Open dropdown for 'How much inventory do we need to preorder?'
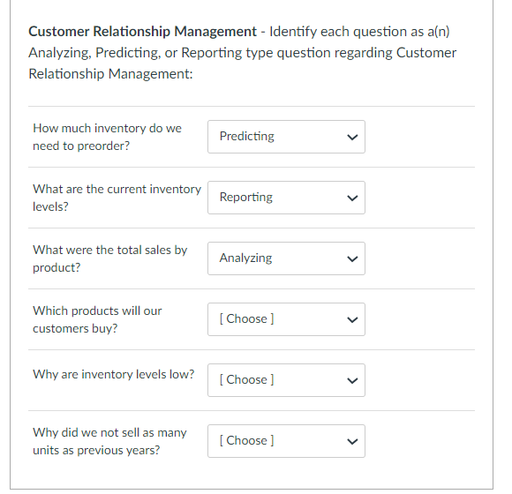The image size is (512, 494). pos(286,137)
